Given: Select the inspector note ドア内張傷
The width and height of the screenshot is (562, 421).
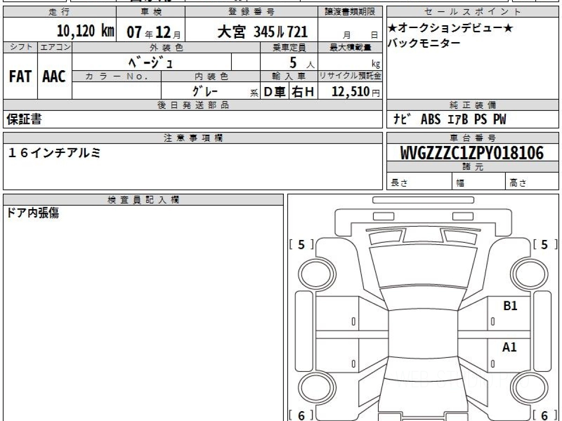Looking at the screenshot, I should [x=33, y=213].
